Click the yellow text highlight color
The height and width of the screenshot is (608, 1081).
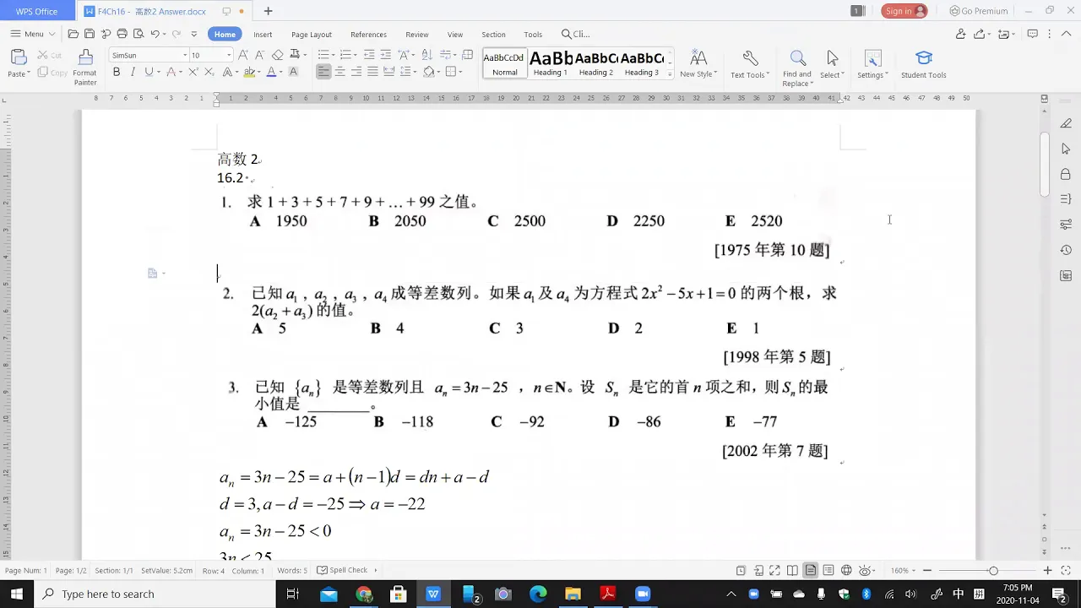(249, 72)
